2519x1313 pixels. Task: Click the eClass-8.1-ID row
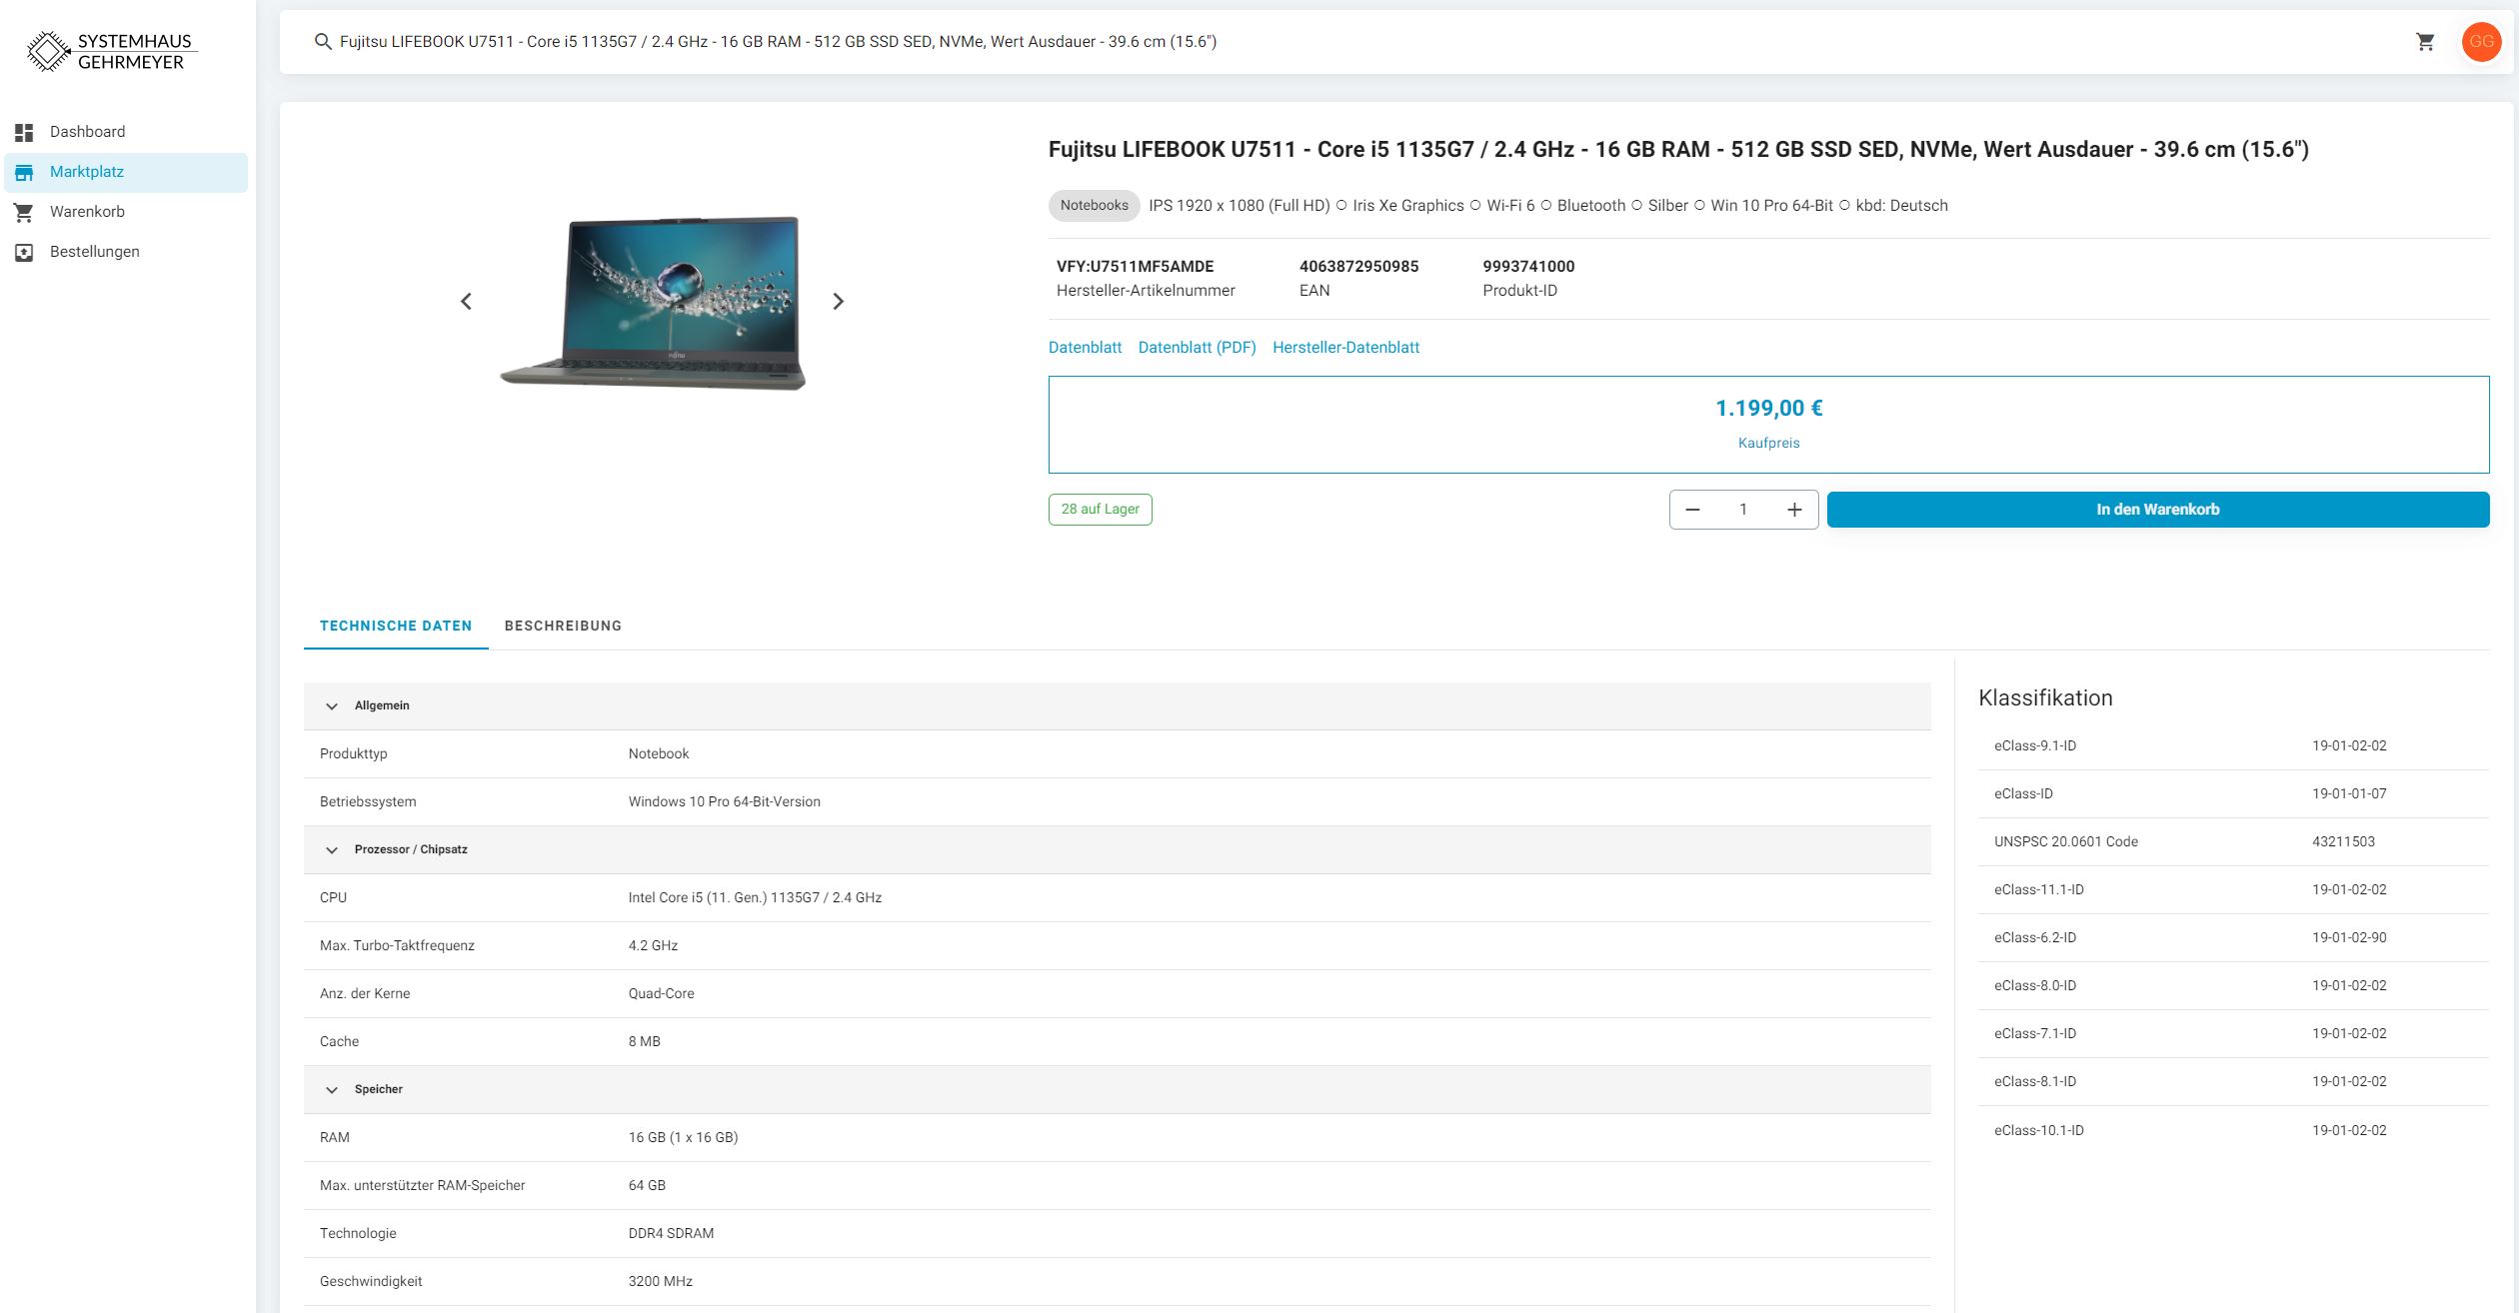coord(2233,1082)
